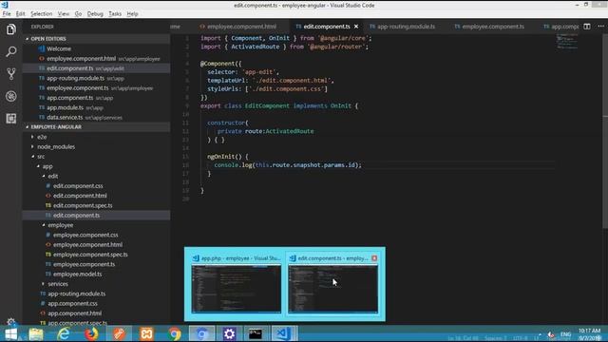The image size is (608, 342).
Task: Collapse the src folder
Action: (x=41, y=156)
